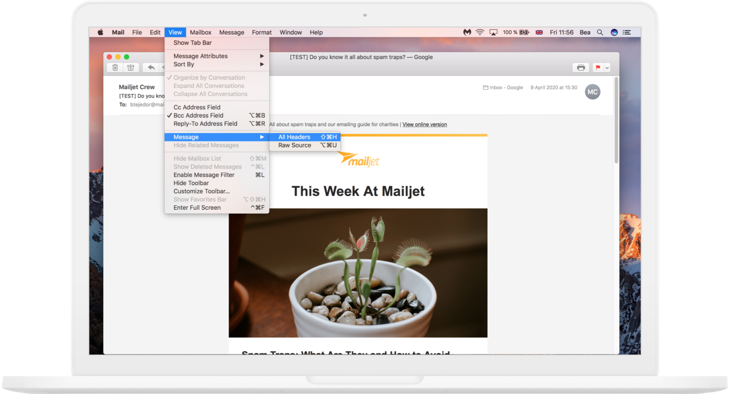730x394 pixels.
Task: Click the battery status icon
Action: pyautogui.click(x=524, y=32)
